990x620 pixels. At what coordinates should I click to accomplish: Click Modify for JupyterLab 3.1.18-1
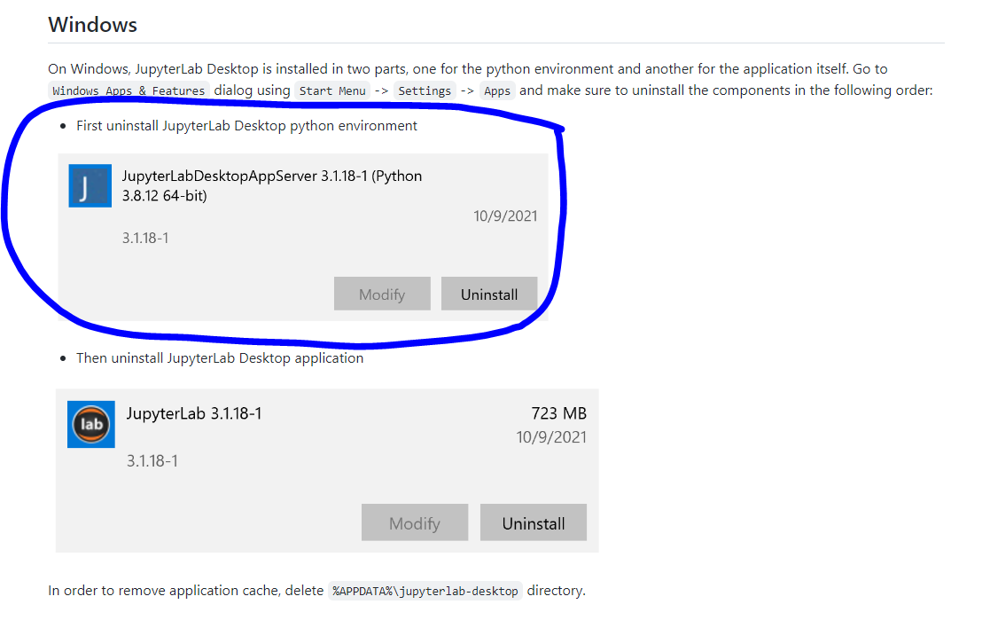coord(415,522)
